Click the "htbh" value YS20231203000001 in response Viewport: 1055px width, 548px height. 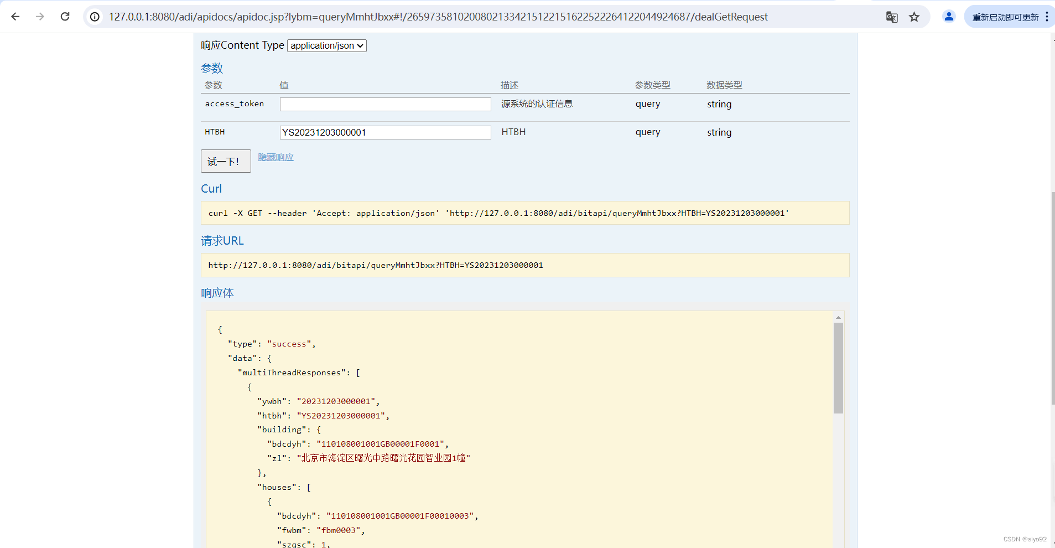pyautogui.click(x=341, y=416)
